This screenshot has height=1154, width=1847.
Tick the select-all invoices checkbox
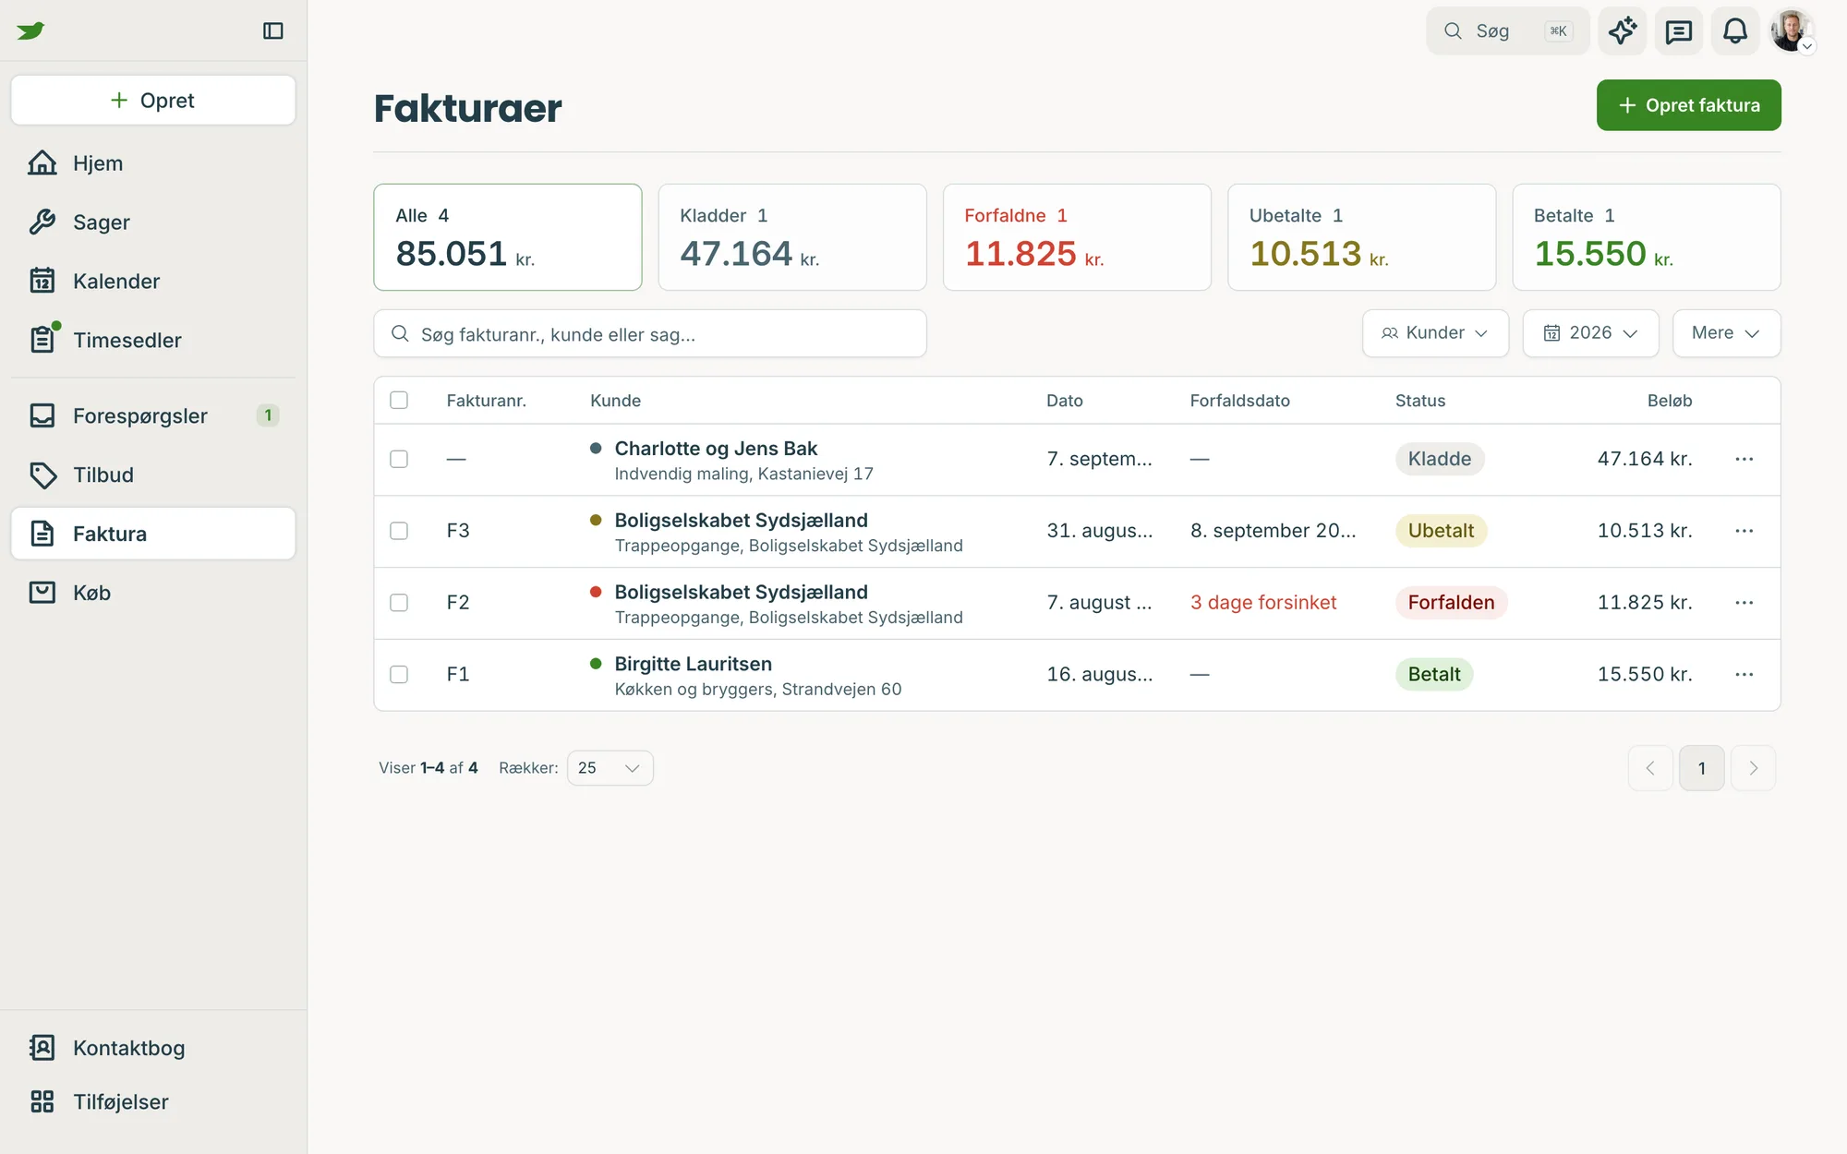[x=399, y=400]
